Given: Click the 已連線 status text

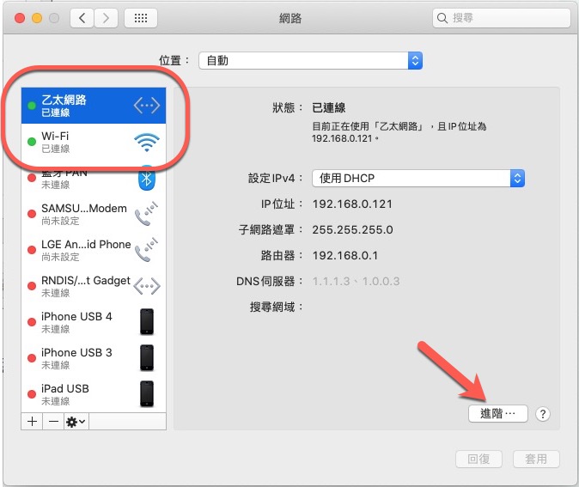Looking at the screenshot, I should point(329,108).
